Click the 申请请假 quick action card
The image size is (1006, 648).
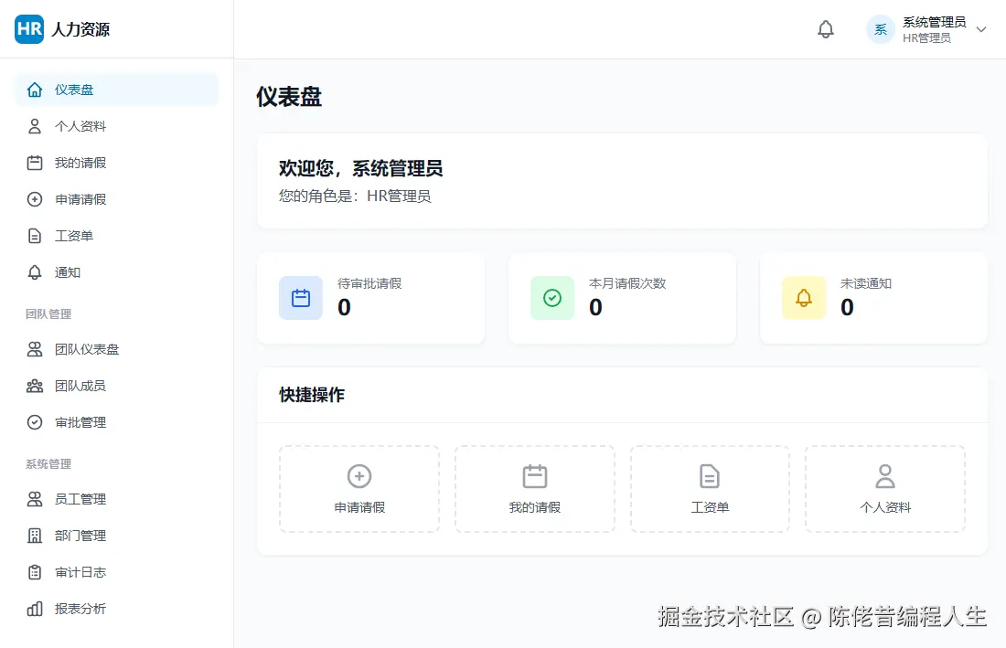coord(359,488)
